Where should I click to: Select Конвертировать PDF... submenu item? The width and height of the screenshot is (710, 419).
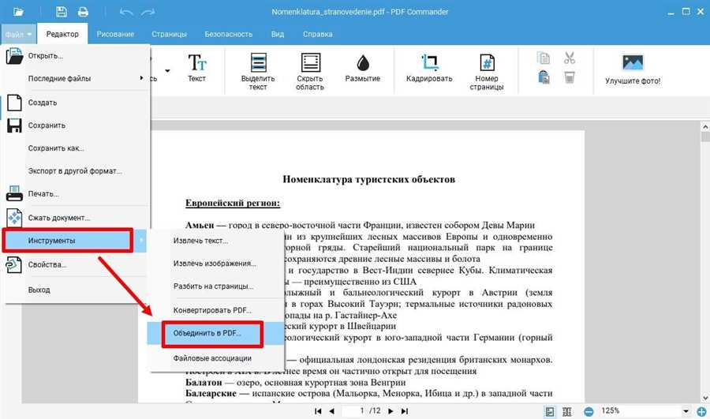(215, 310)
